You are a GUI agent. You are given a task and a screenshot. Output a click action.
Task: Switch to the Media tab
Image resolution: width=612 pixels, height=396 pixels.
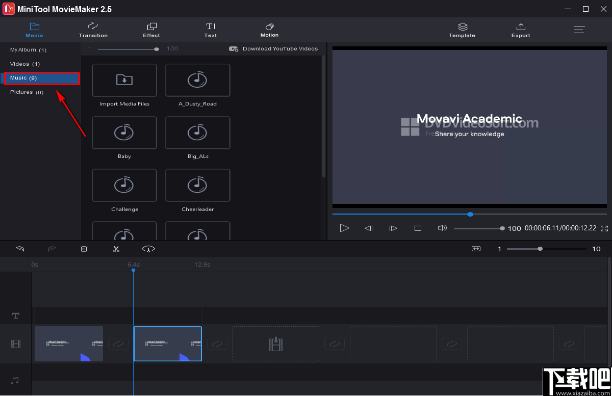pyautogui.click(x=34, y=30)
